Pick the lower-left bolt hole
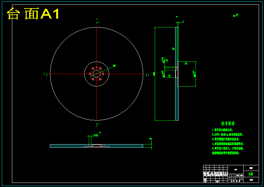264x187 pixels. pos(93,79)
